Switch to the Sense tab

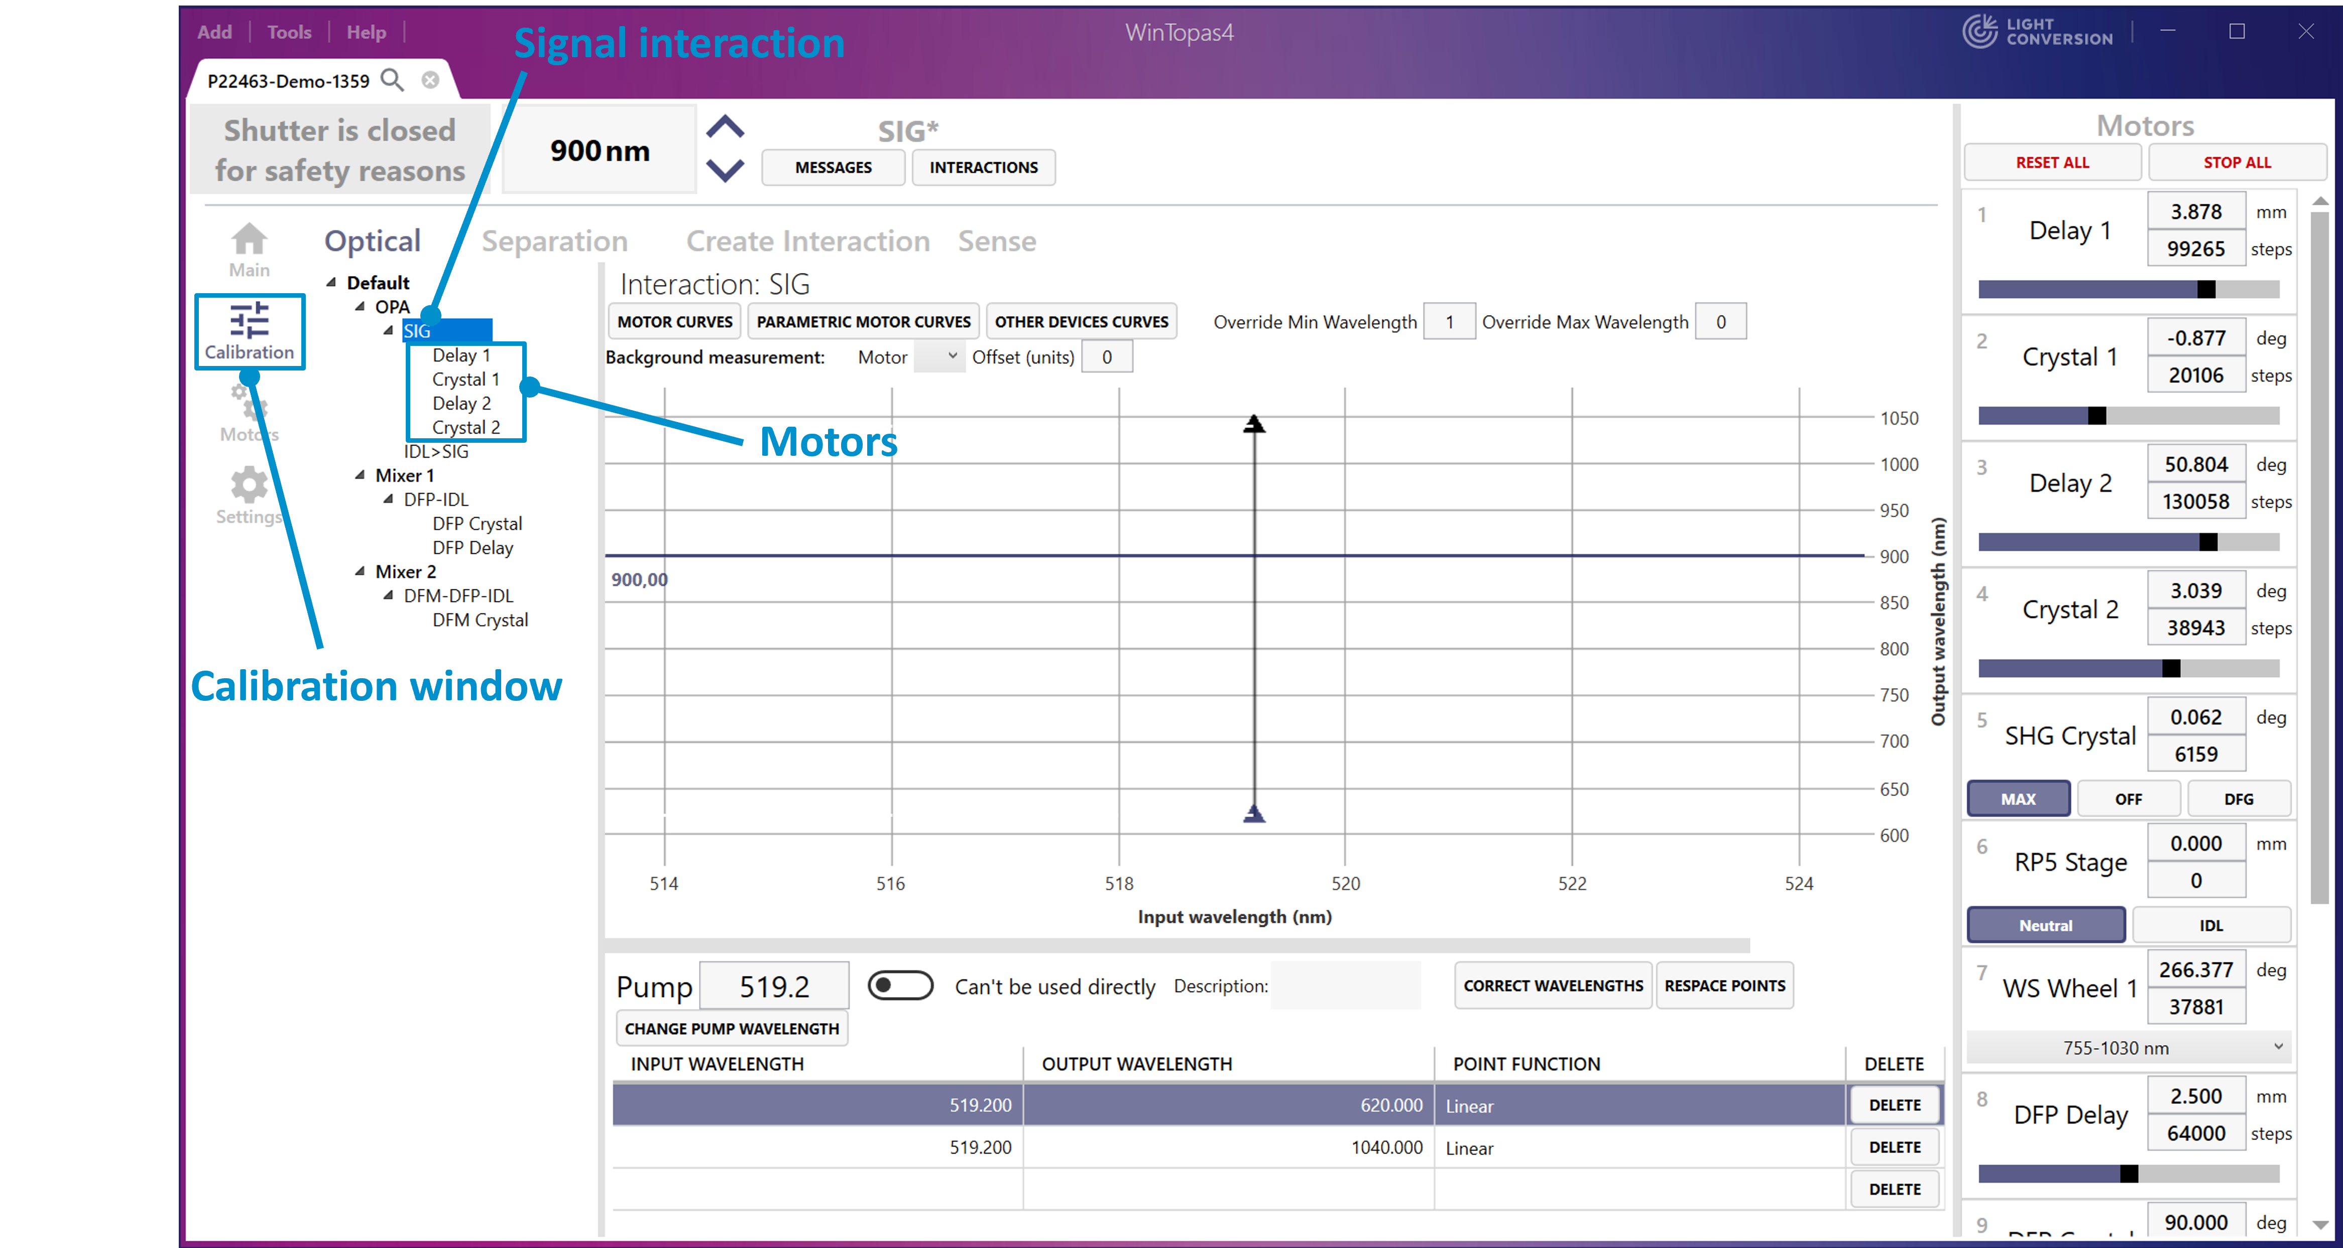[x=997, y=241]
